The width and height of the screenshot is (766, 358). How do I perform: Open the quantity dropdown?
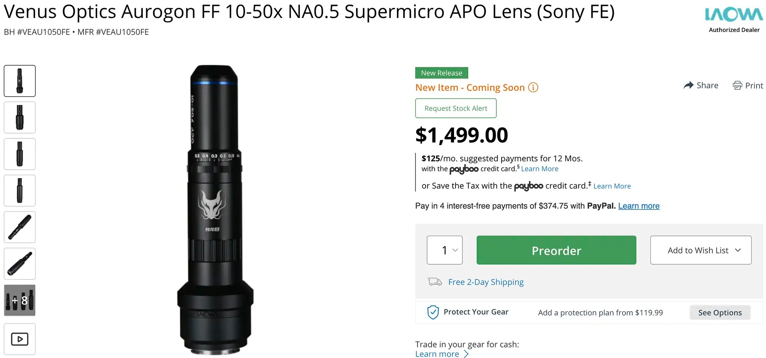pyautogui.click(x=445, y=250)
